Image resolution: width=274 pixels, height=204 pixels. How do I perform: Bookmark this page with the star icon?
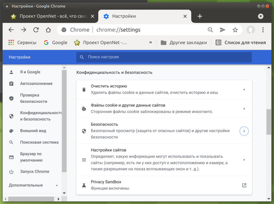click(235, 30)
